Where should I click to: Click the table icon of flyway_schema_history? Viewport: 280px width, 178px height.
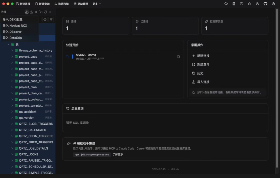[16, 51]
